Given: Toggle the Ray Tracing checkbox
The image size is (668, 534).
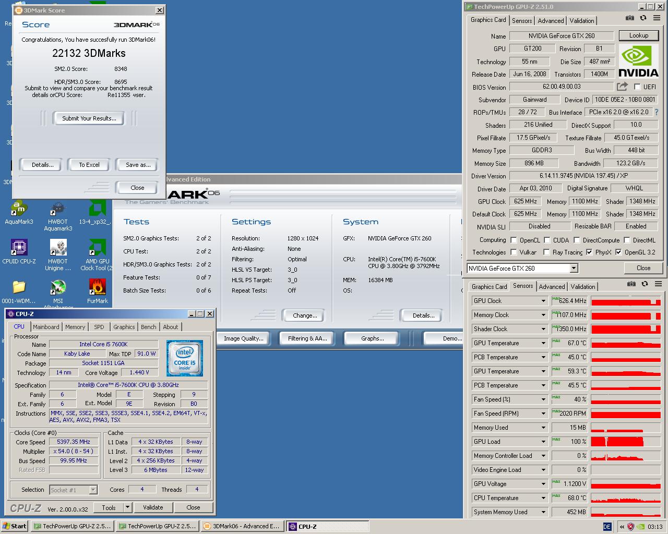Looking at the screenshot, I should coord(546,252).
